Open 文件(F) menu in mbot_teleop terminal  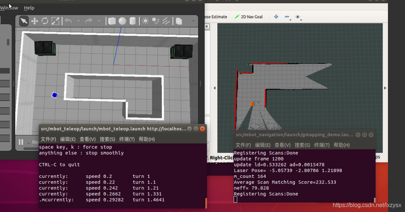pyautogui.click(x=48, y=139)
